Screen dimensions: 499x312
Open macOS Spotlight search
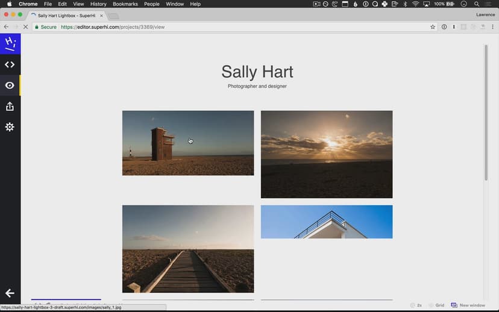click(x=476, y=4)
